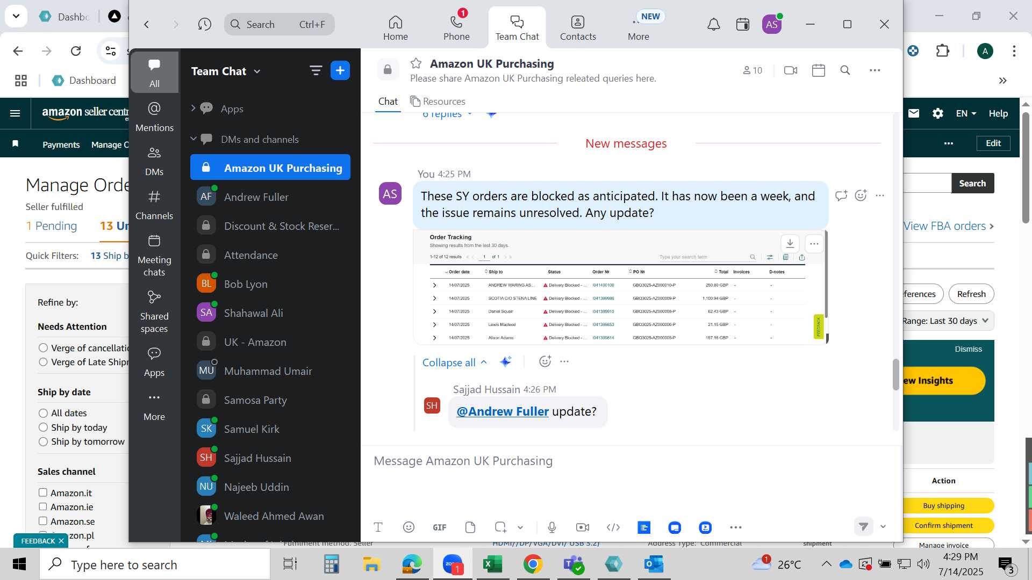
Task: Collapse all replies in the thread
Action: 455,363
